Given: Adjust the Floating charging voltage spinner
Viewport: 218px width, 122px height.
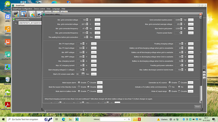Looking at the screenshot, I should [182, 44].
